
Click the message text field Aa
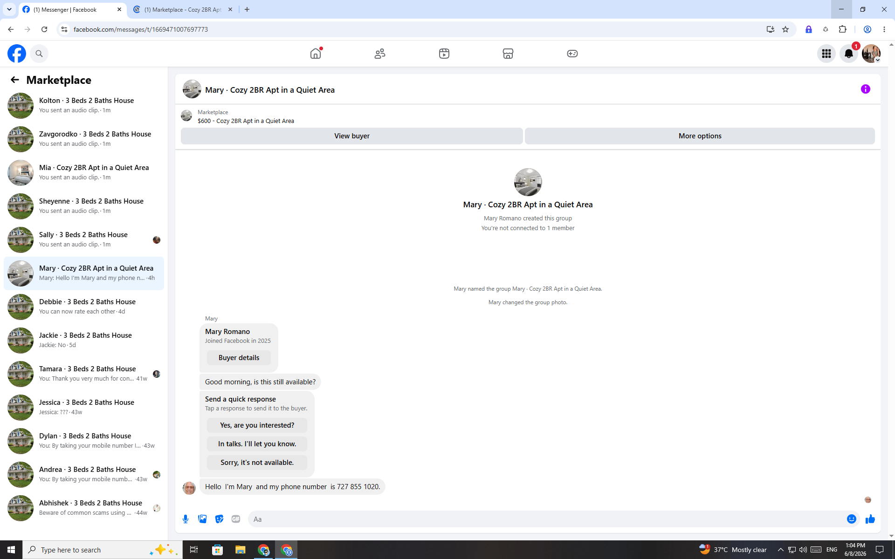545,519
